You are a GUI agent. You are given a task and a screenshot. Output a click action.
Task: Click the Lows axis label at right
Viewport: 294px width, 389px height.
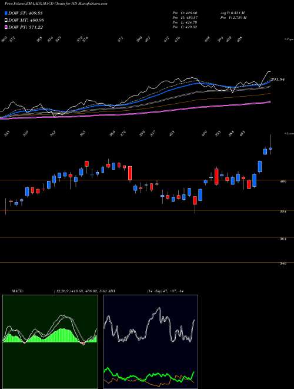tap(289, 133)
